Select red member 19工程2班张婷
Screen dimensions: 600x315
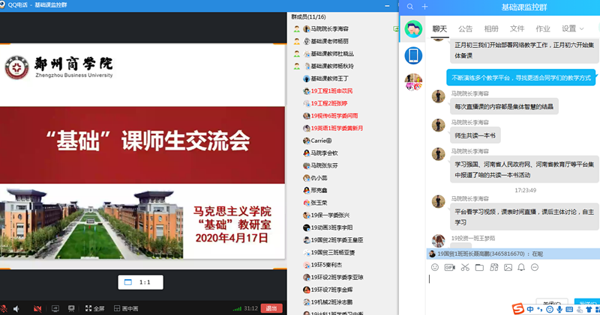[x=329, y=103]
